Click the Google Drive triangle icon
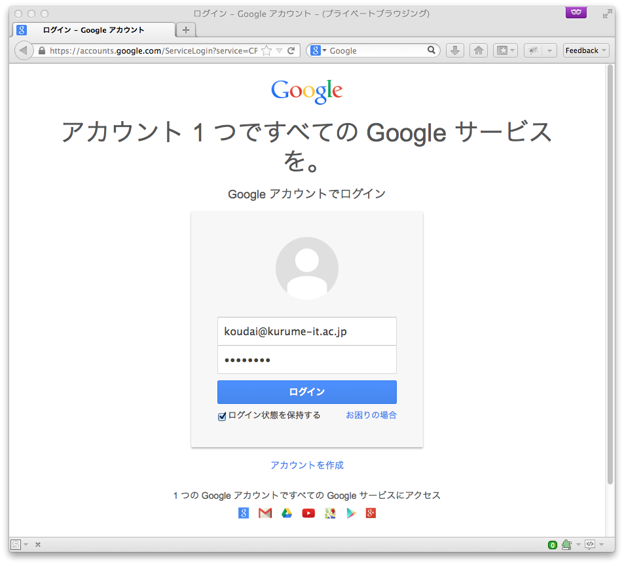The width and height of the screenshot is (624, 565). tap(287, 513)
